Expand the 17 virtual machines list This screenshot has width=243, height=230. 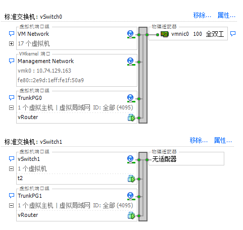[11, 44]
